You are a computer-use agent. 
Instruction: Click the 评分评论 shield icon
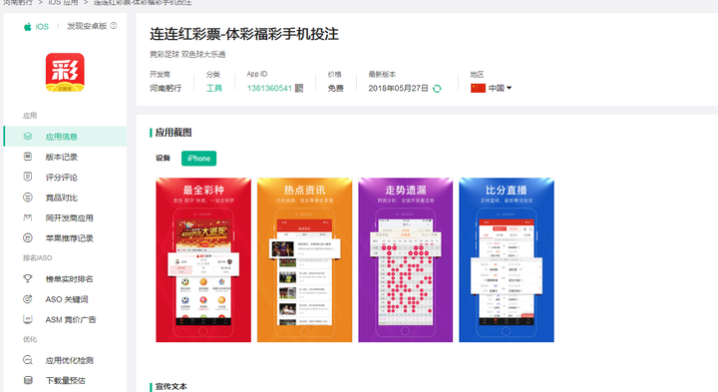tap(28, 177)
